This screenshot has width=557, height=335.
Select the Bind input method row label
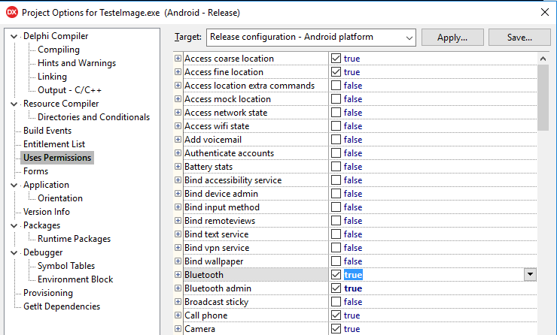click(x=221, y=207)
